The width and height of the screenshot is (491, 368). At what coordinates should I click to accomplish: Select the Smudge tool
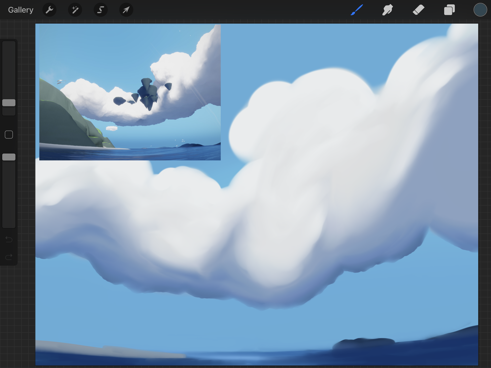pos(388,10)
